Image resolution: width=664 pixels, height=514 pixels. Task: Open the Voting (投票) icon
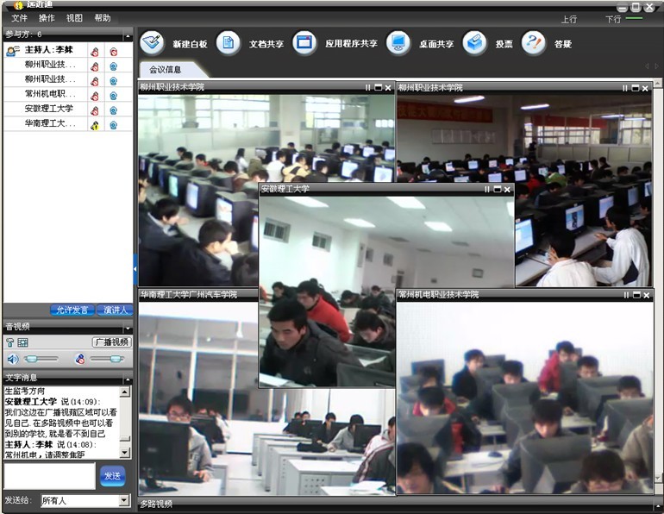[474, 42]
